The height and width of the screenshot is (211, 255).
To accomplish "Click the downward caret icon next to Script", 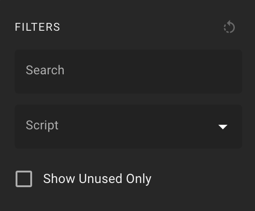I will pyautogui.click(x=223, y=127).
